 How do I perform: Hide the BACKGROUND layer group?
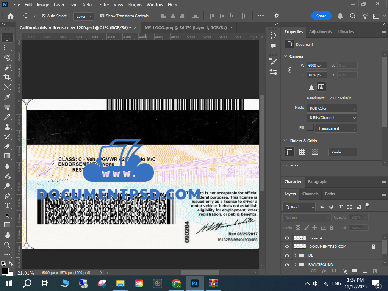tap(287, 264)
